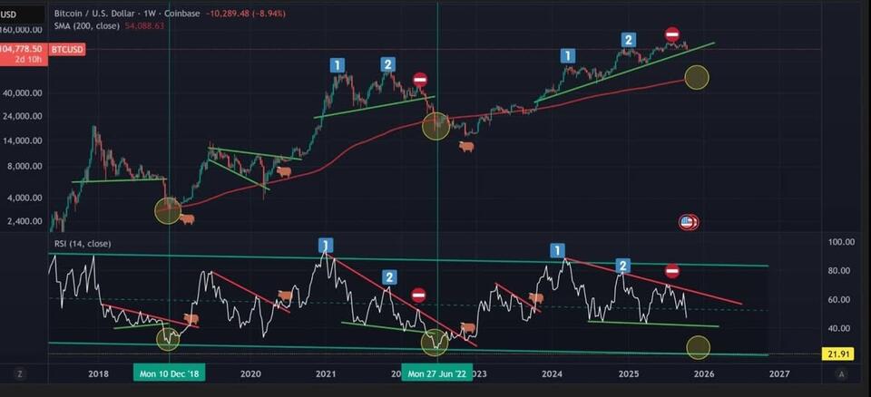The image size is (871, 397).
Task: Open the US flag economic event marker
Action: coord(687,223)
